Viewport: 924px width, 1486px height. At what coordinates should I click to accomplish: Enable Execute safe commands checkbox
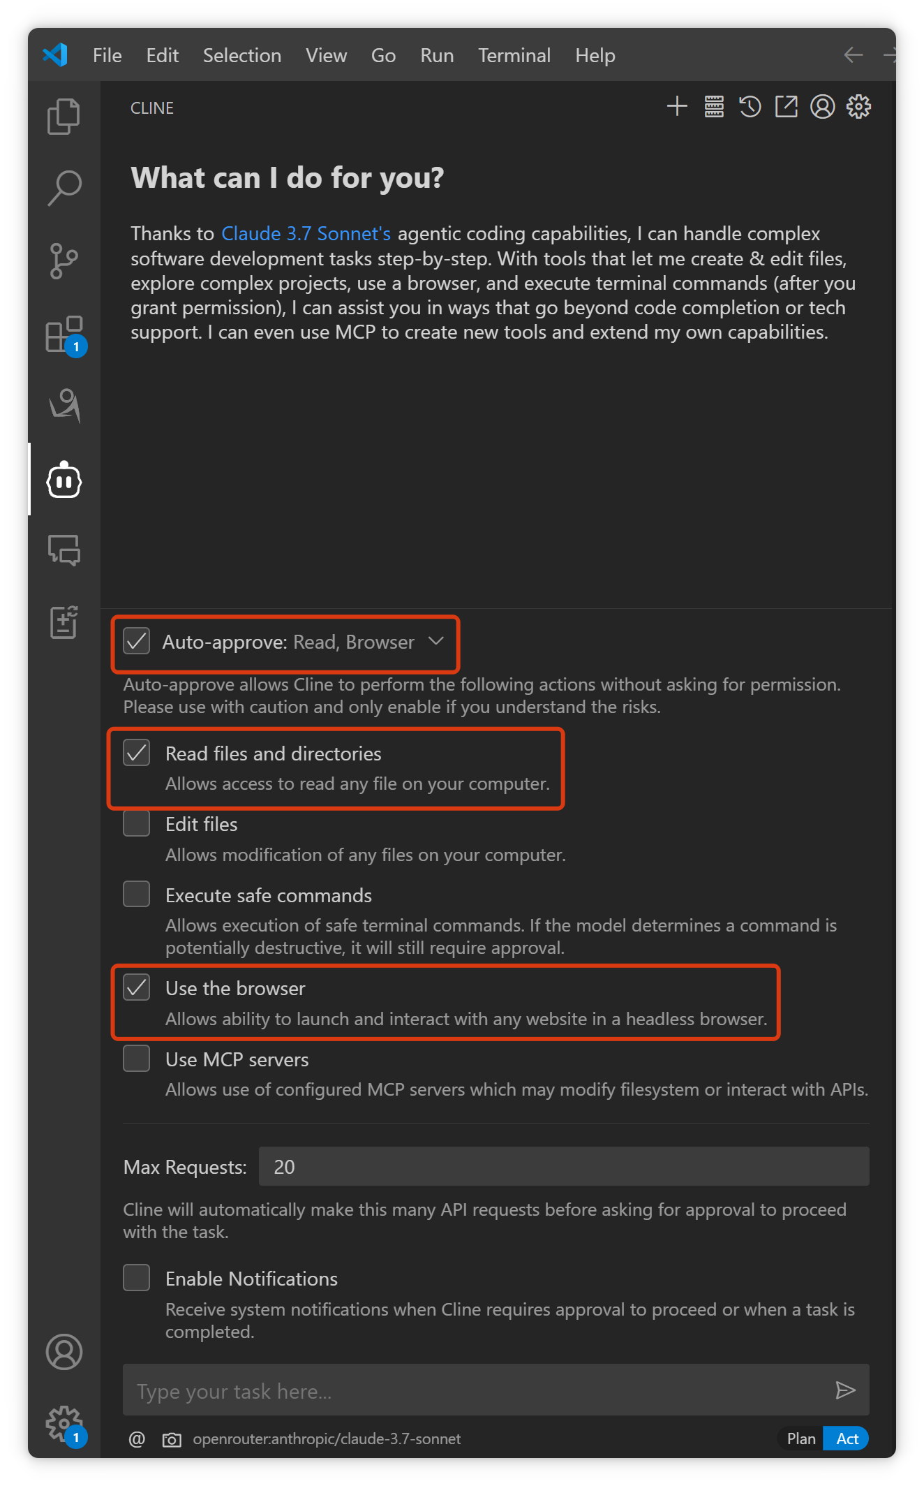tap(137, 894)
